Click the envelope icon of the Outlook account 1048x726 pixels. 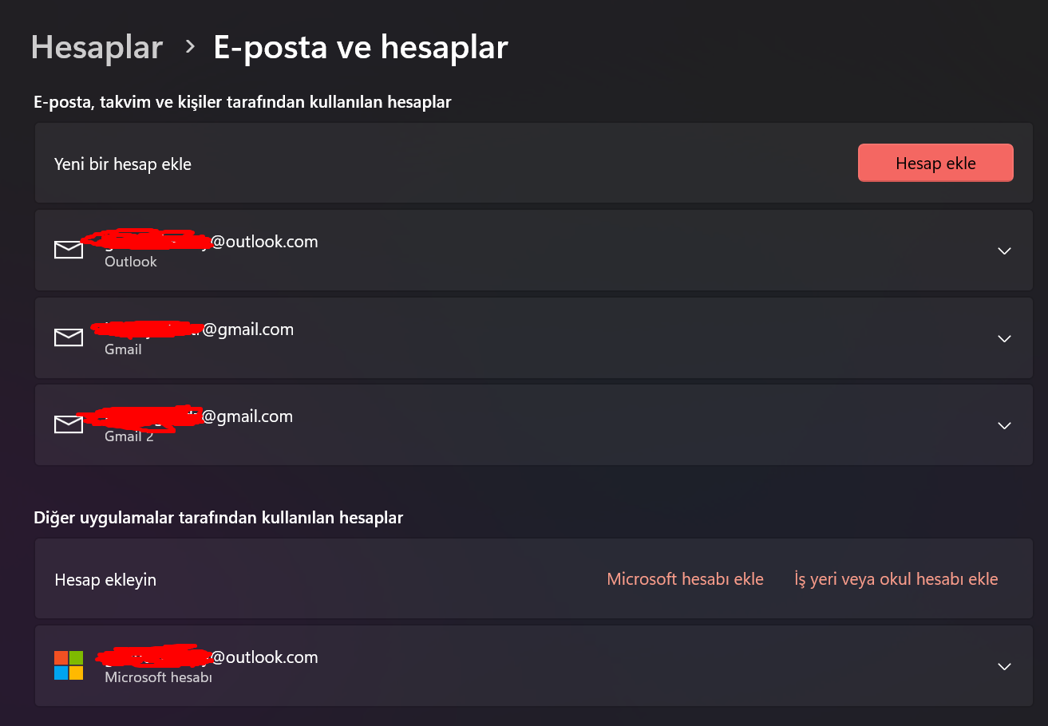[69, 250]
